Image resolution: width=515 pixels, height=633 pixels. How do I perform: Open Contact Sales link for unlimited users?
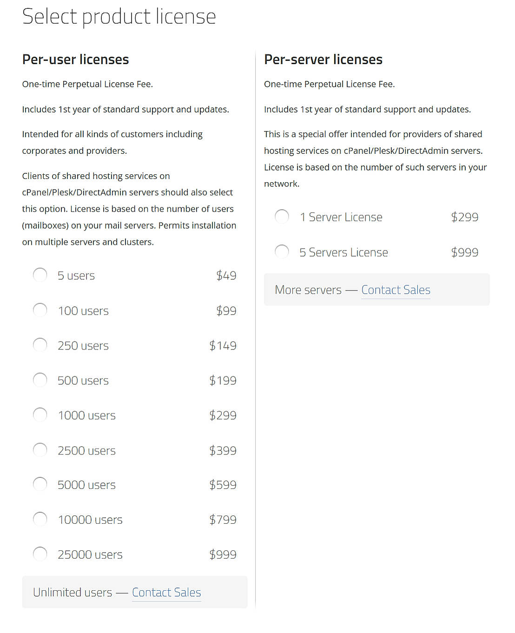click(x=166, y=593)
